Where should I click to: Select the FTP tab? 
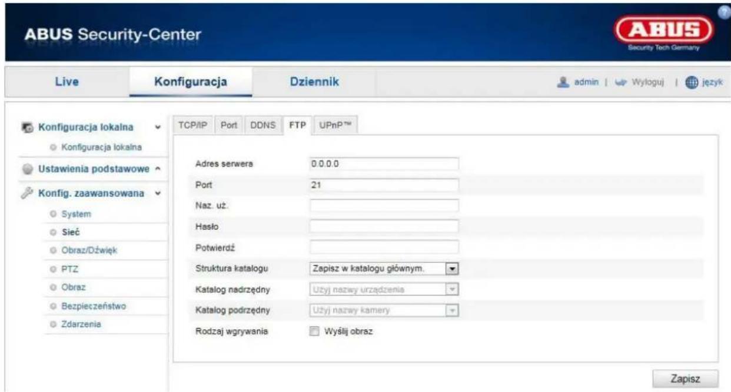[x=297, y=124]
